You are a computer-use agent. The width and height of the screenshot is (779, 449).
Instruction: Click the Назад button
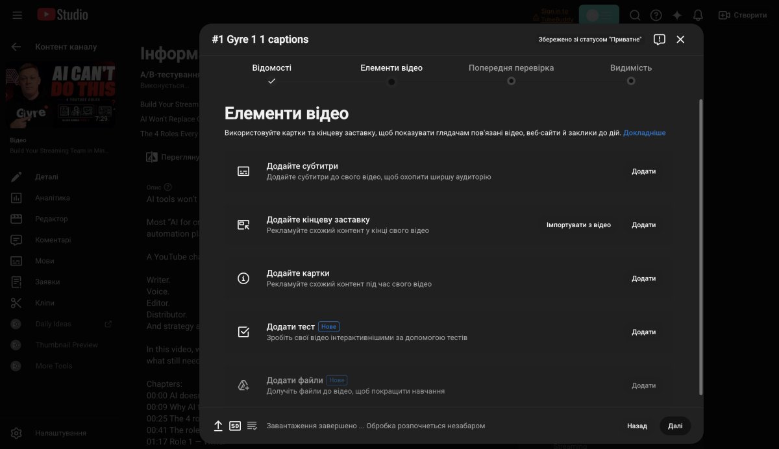click(637, 426)
